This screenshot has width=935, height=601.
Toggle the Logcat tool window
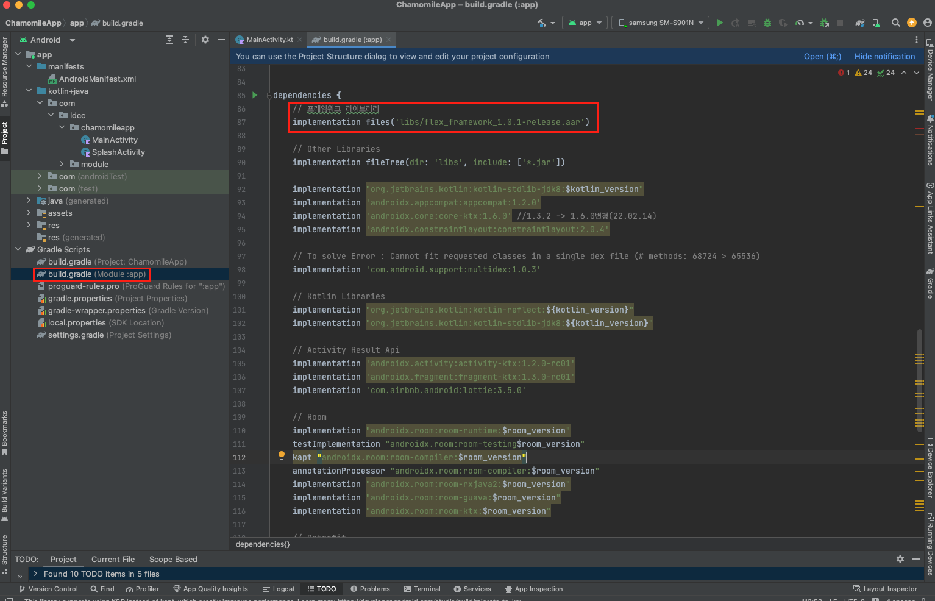coord(279,589)
